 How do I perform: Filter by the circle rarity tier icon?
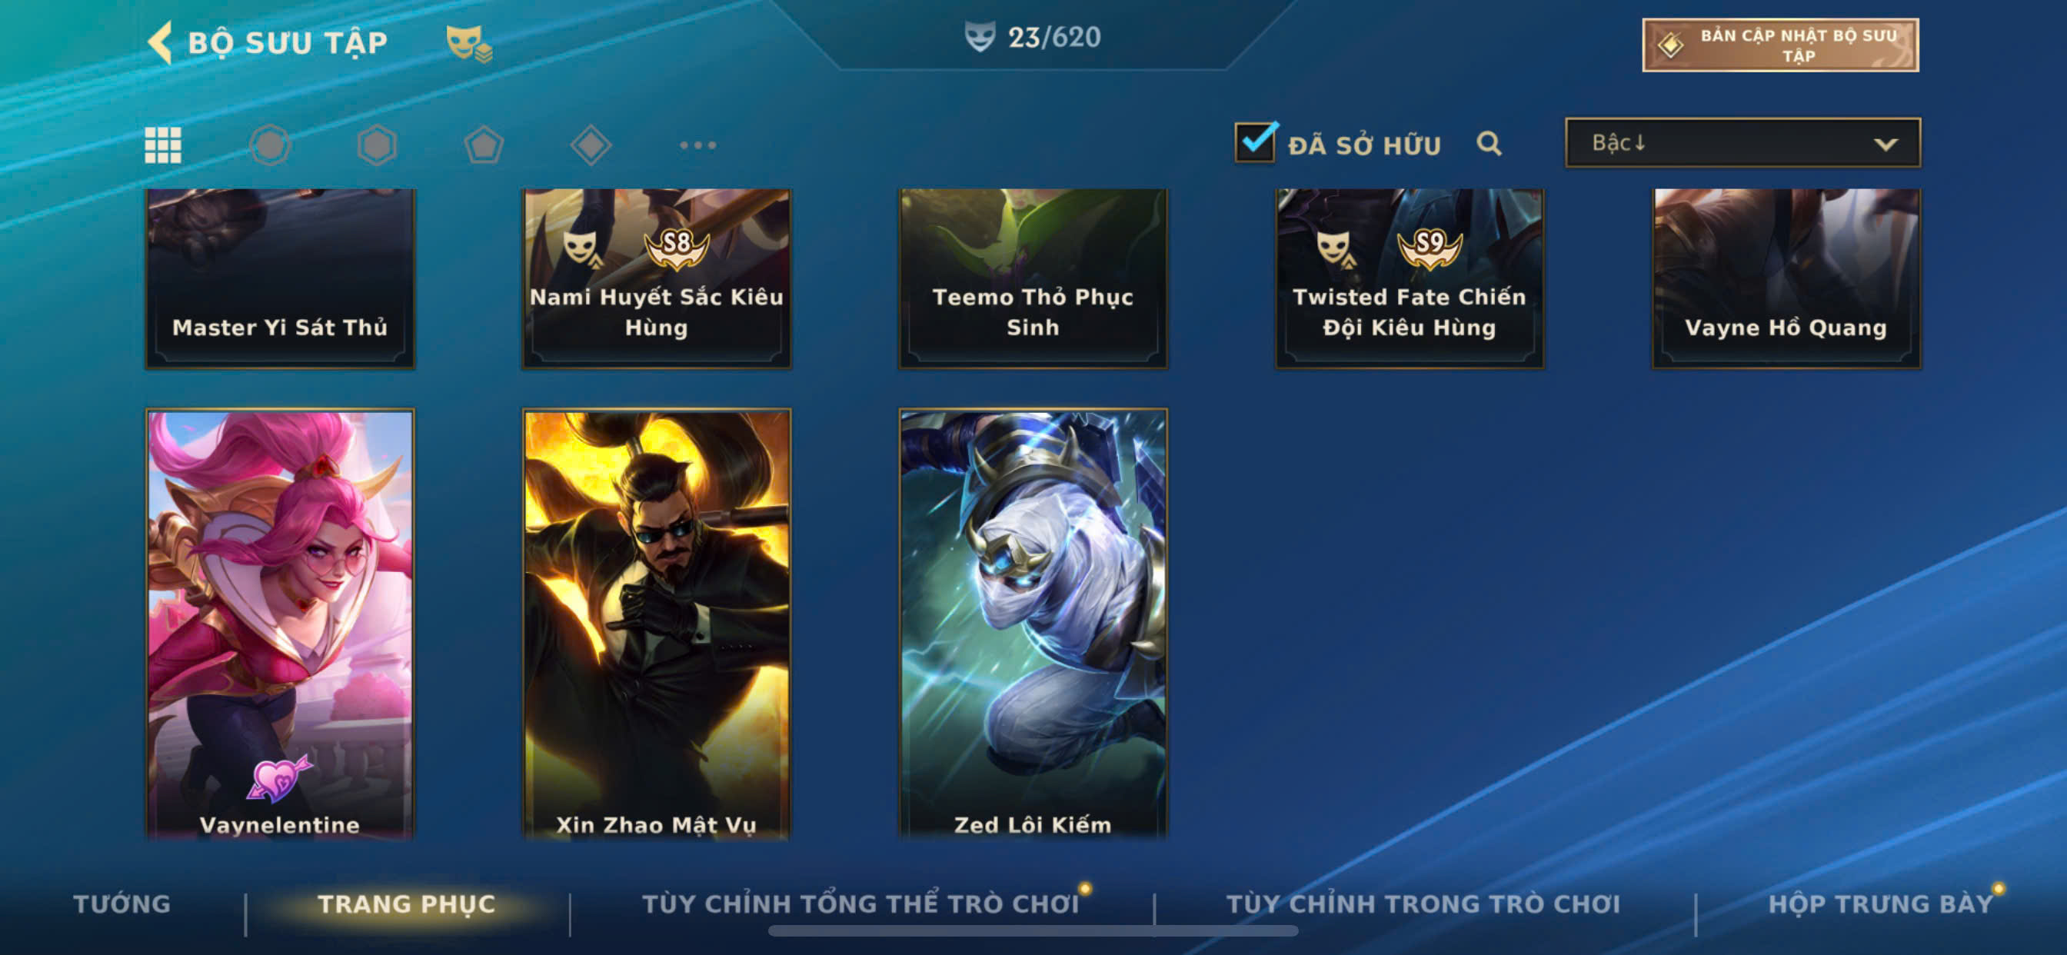271,145
